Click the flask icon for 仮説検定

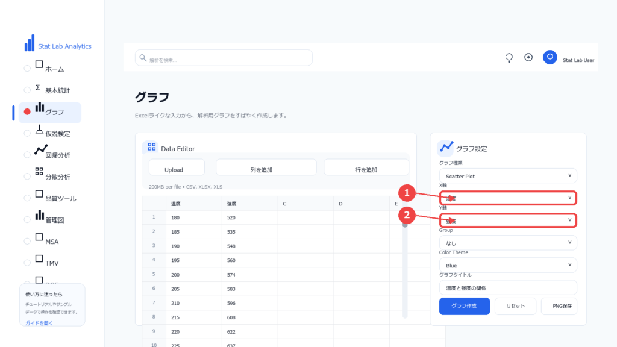(x=39, y=130)
